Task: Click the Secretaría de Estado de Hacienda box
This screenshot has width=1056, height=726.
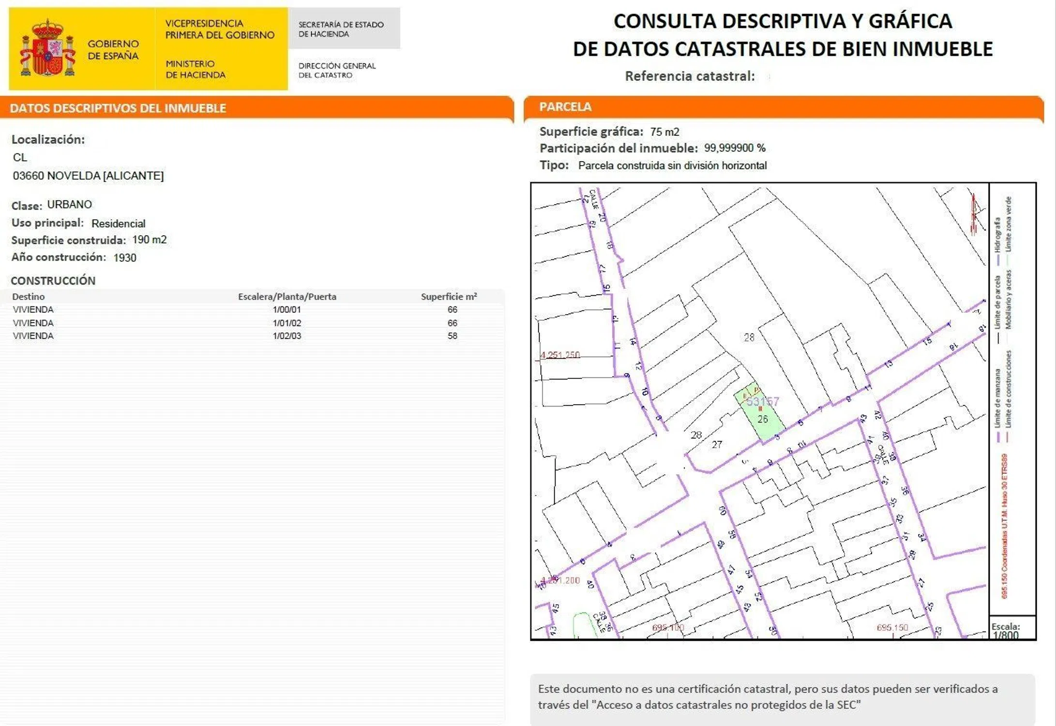Action: coord(344,29)
